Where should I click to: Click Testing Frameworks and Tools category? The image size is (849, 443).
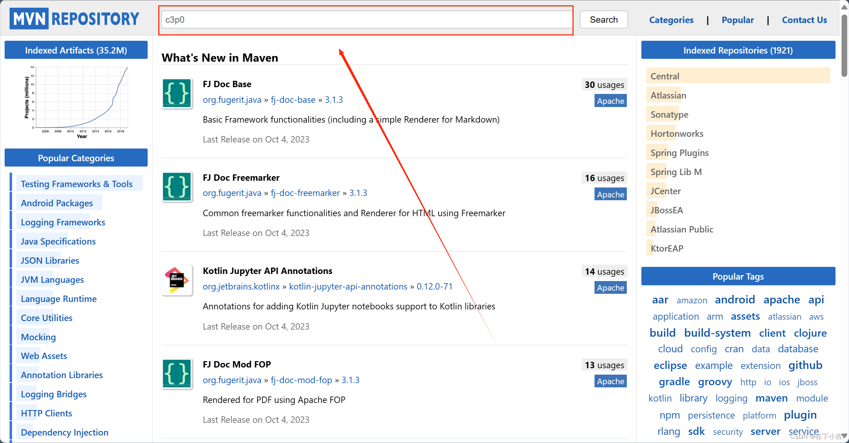(77, 183)
